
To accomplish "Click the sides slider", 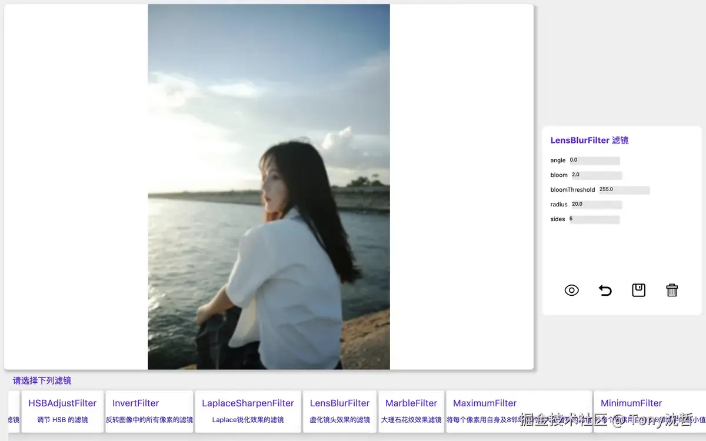I will coord(595,219).
